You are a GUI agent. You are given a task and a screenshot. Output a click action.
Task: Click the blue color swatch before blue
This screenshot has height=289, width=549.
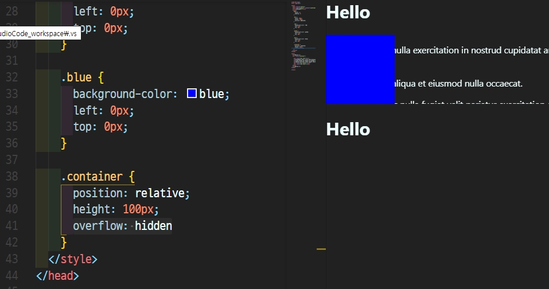[x=192, y=93]
